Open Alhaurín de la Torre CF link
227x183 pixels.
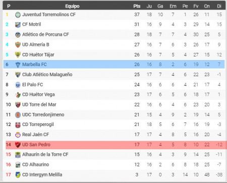tap(45, 154)
